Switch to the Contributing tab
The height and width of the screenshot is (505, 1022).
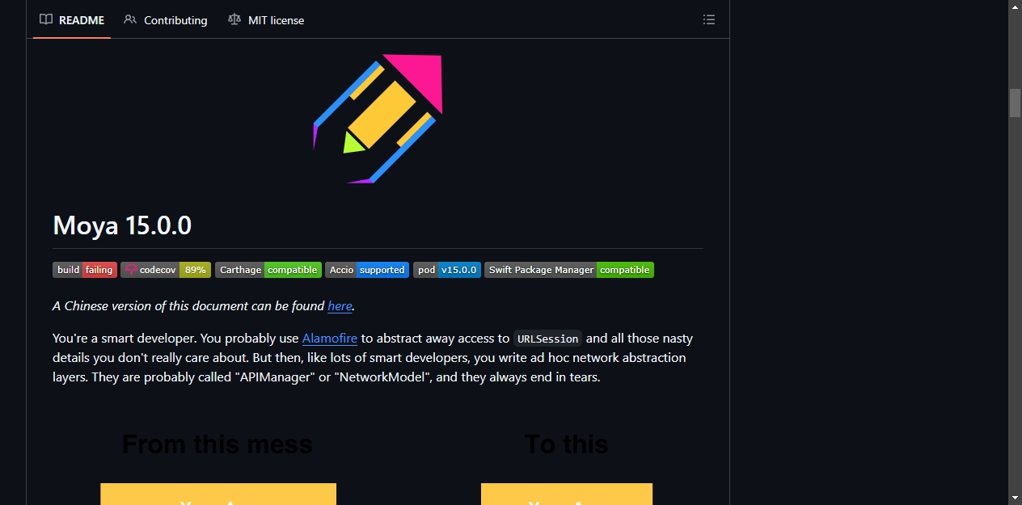click(x=166, y=20)
